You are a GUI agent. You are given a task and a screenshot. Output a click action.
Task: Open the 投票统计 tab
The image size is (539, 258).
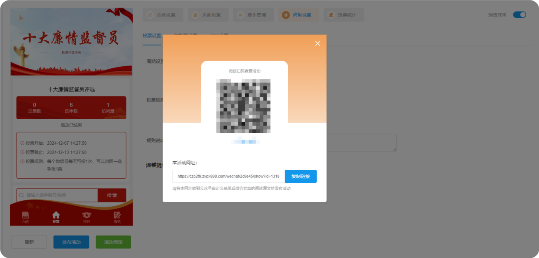pyautogui.click(x=344, y=15)
